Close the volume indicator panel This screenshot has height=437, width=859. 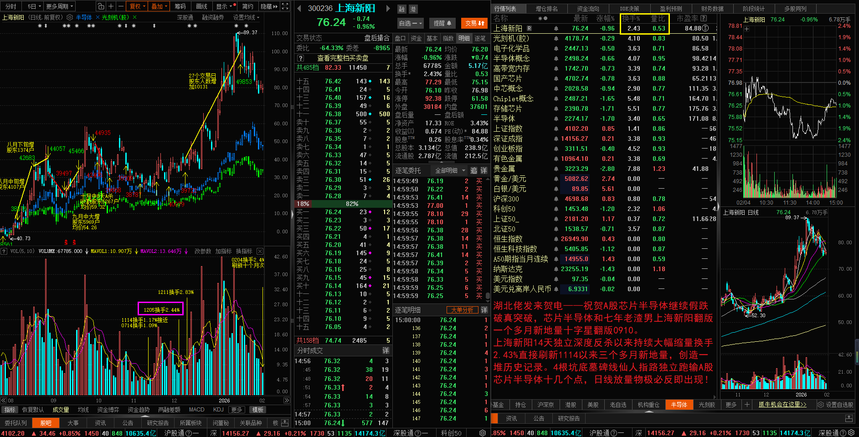[260, 251]
